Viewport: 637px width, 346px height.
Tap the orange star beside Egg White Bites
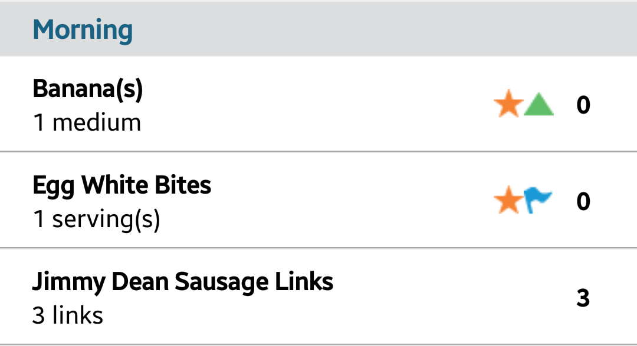click(x=508, y=200)
